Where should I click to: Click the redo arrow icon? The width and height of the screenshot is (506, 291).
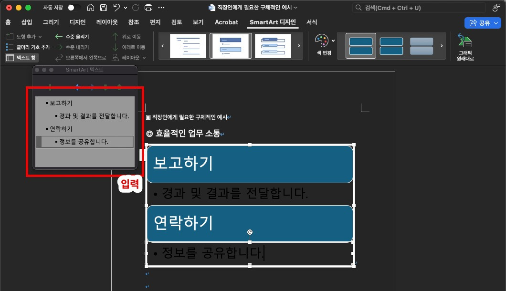tap(136, 8)
